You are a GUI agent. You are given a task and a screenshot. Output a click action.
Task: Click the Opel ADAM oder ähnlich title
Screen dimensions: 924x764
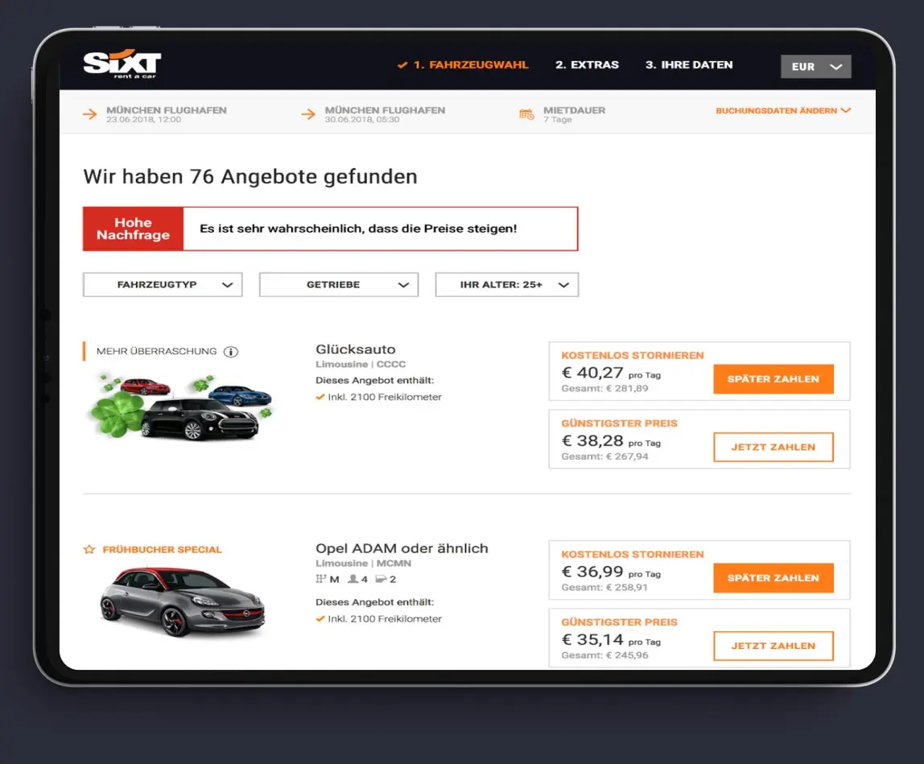(402, 548)
